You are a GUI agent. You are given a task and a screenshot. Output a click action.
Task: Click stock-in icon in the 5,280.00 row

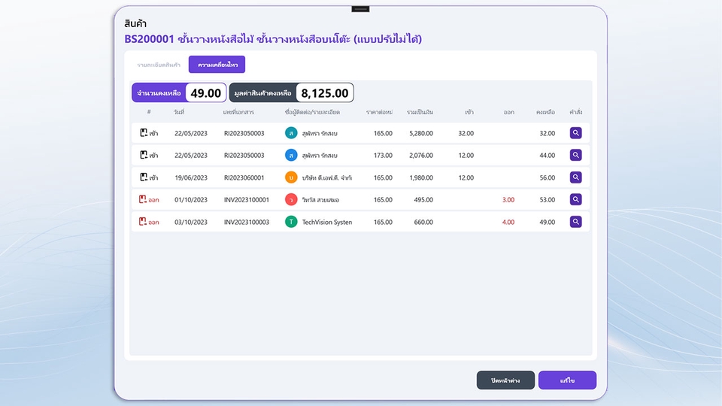(x=144, y=132)
